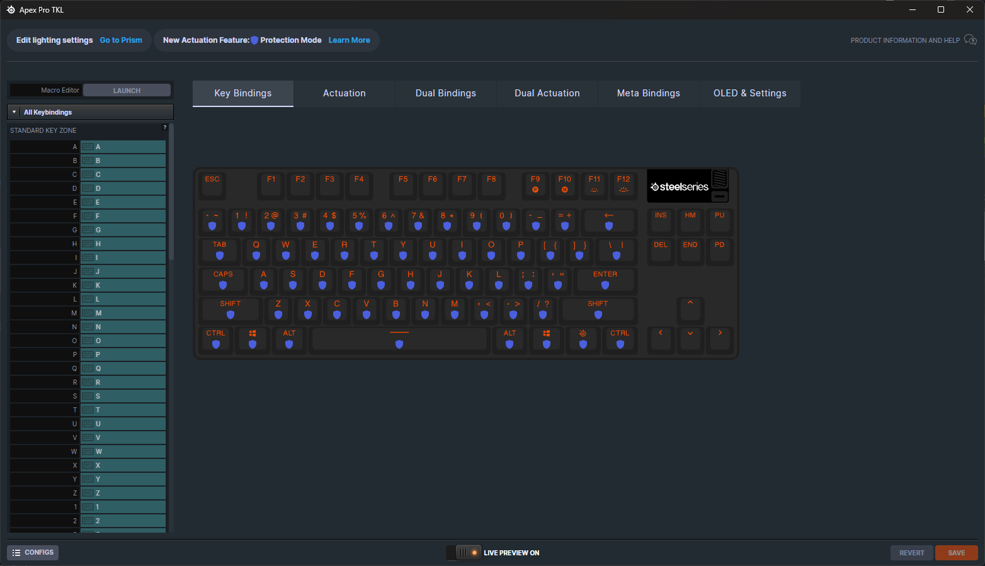Open the OLED & Settings tab
Image resolution: width=985 pixels, height=566 pixels.
(x=749, y=93)
